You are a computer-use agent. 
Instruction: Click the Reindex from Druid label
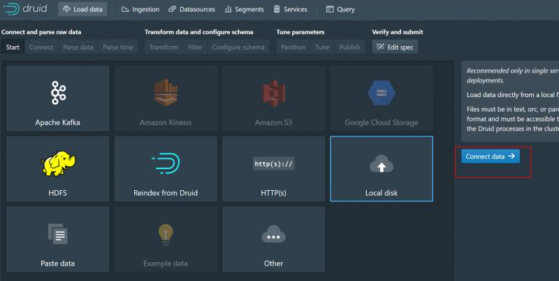point(166,193)
